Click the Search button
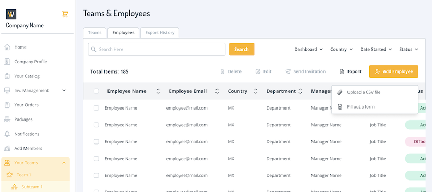 point(242,50)
